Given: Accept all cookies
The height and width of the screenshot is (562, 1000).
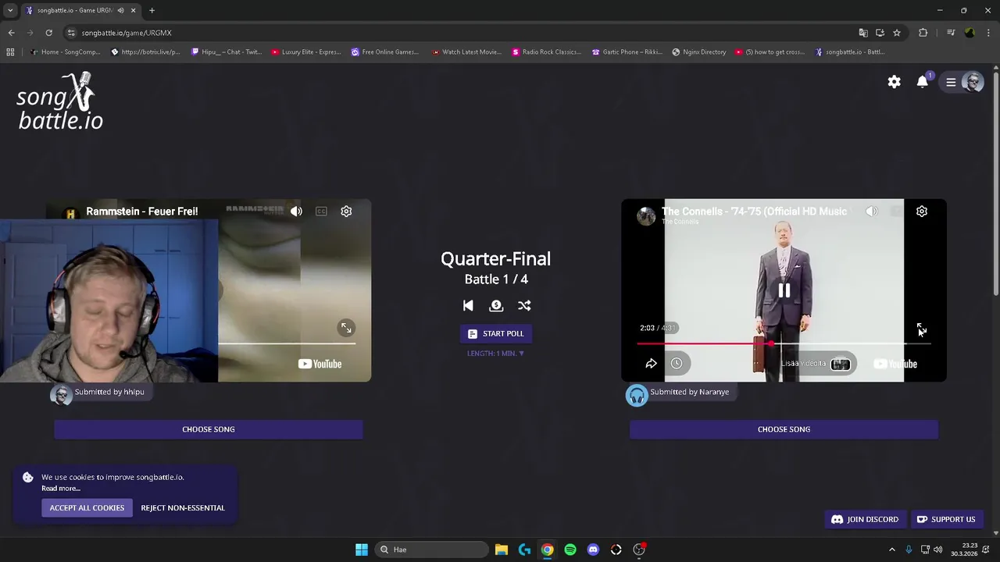Looking at the screenshot, I should (x=87, y=508).
